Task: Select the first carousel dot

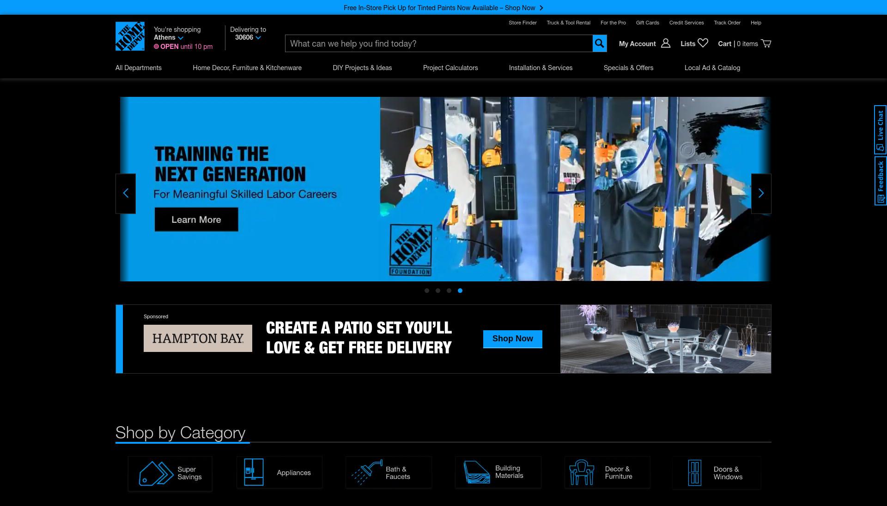Action: 427,291
